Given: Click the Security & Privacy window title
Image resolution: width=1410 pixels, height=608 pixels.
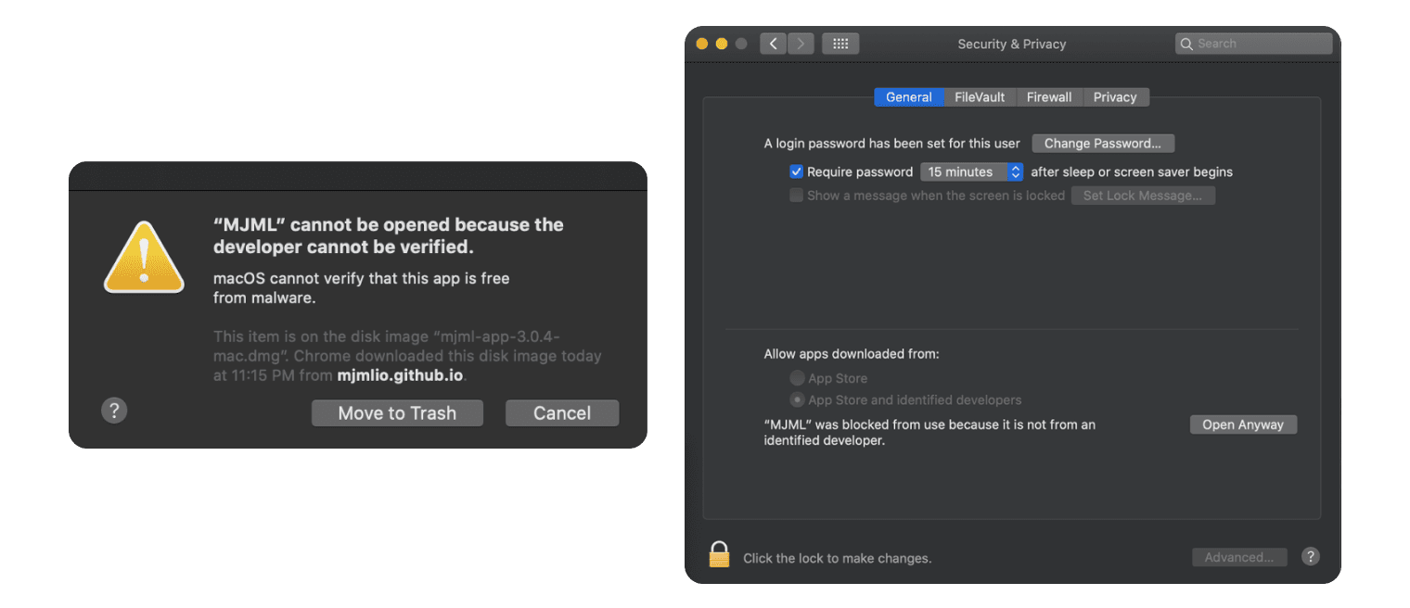Looking at the screenshot, I should click(1012, 44).
